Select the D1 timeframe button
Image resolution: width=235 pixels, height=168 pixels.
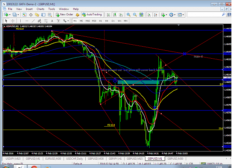pos(113,21)
